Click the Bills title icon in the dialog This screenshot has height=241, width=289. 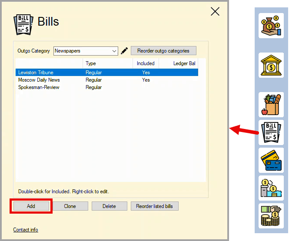coord(23,24)
